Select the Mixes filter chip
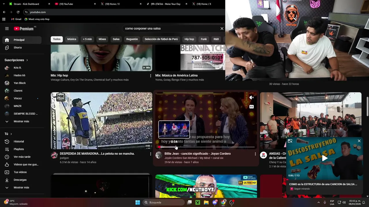Image resolution: width=369 pixels, height=207 pixels. 102,39
